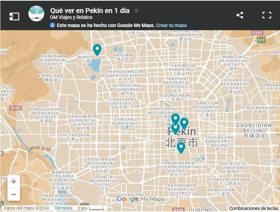Viewport: 280px width, 212px height.
Task: Click the G101 road badge
Action: (257, 33)
